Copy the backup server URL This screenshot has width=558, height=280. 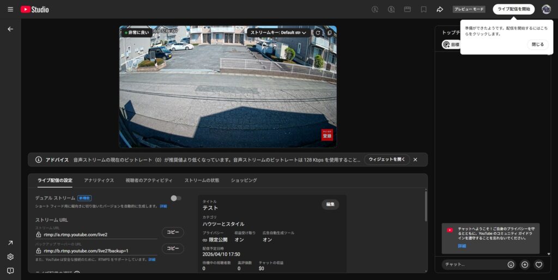[x=173, y=248]
